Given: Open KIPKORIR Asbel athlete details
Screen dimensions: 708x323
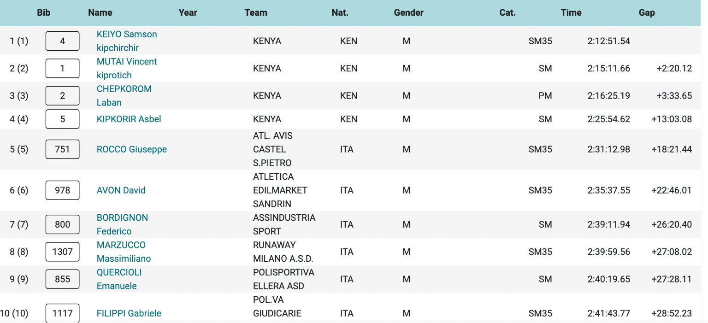Looking at the screenshot, I should 129,119.
